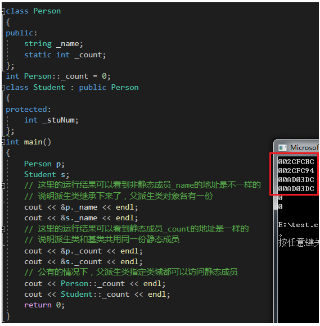320x326 pixels.
Task: Click the 'cout << Student::_count << endl;' line
Action: click(x=97, y=295)
